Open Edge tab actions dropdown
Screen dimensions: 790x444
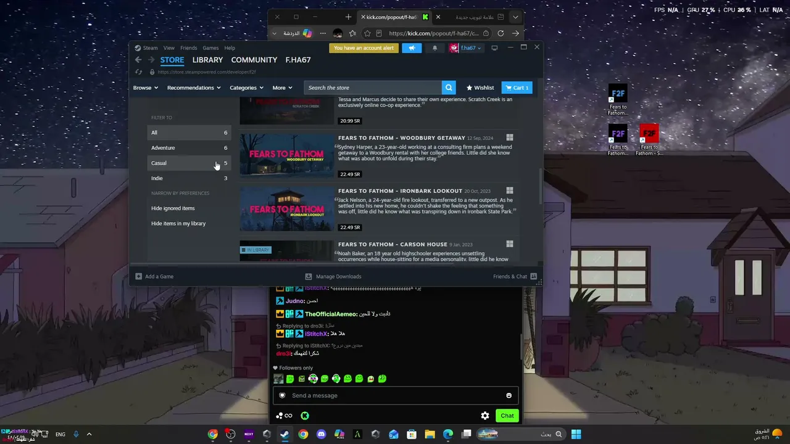point(515,17)
